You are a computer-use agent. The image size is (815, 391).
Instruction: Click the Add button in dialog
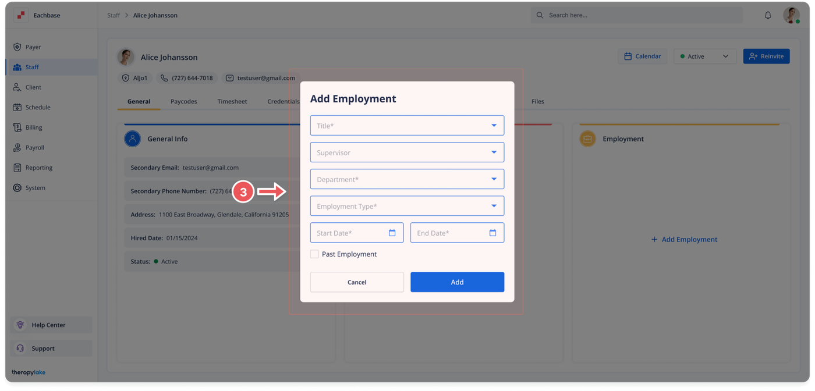pos(457,282)
